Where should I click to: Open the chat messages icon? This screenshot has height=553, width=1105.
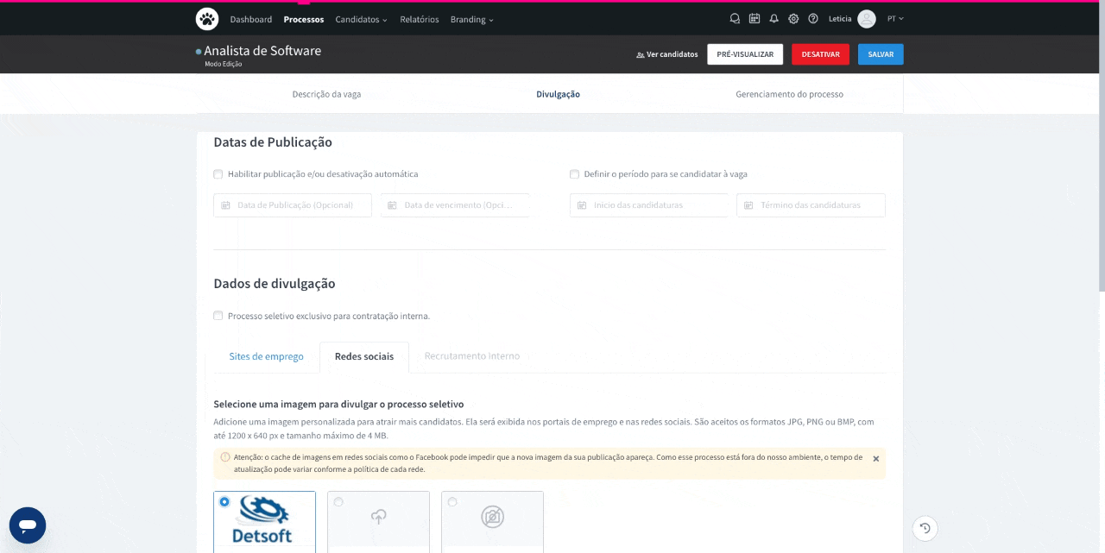(x=735, y=19)
